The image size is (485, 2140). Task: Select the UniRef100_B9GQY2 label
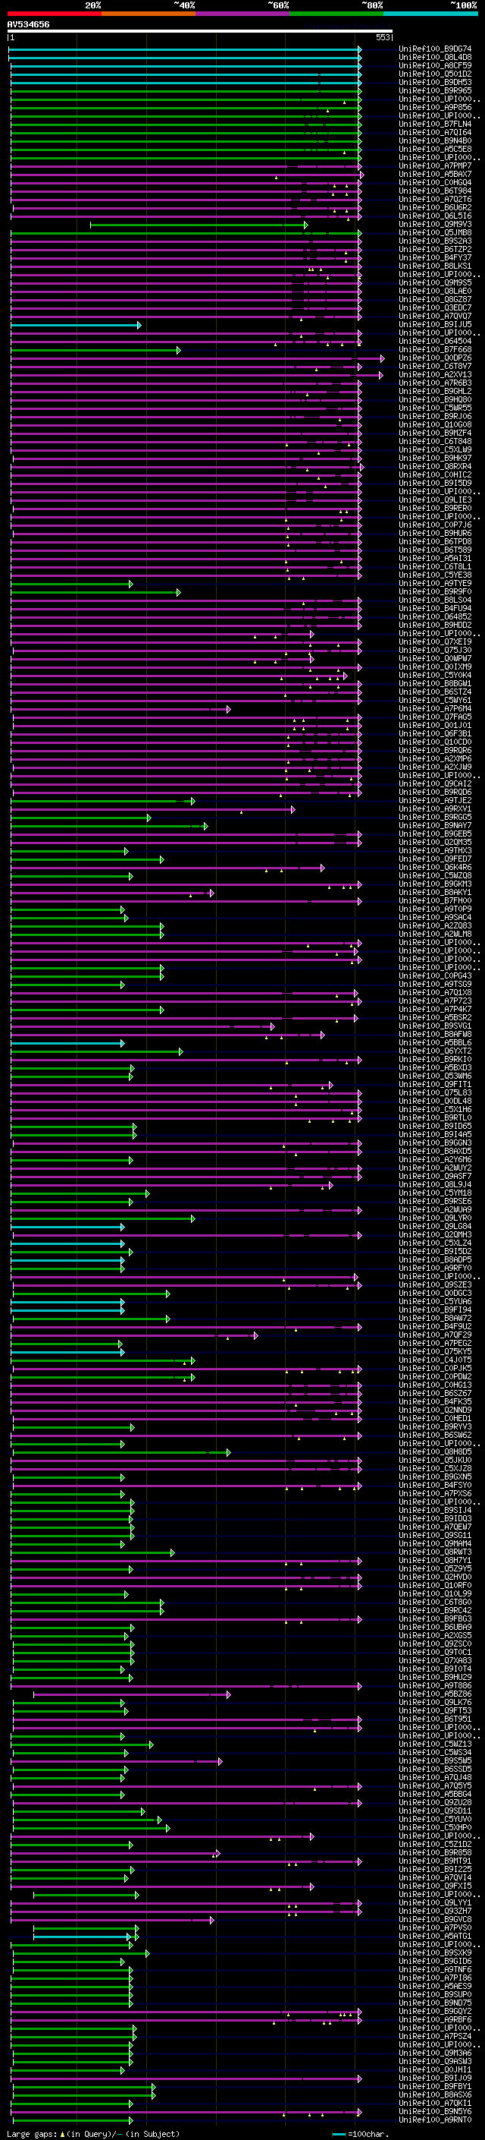(x=435, y=2011)
